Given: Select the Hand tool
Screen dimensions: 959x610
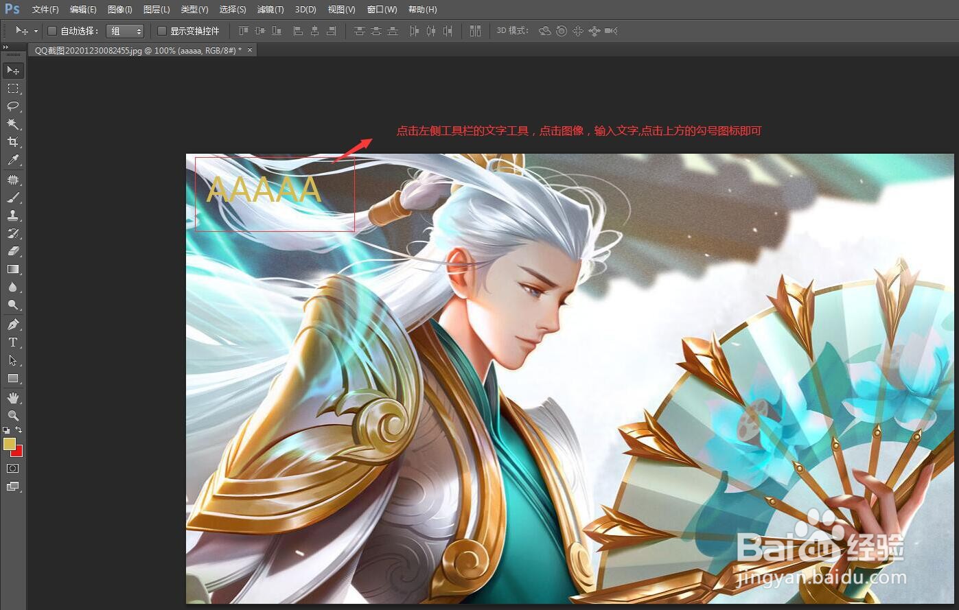Looking at the screenshot, I should [13, 398].
